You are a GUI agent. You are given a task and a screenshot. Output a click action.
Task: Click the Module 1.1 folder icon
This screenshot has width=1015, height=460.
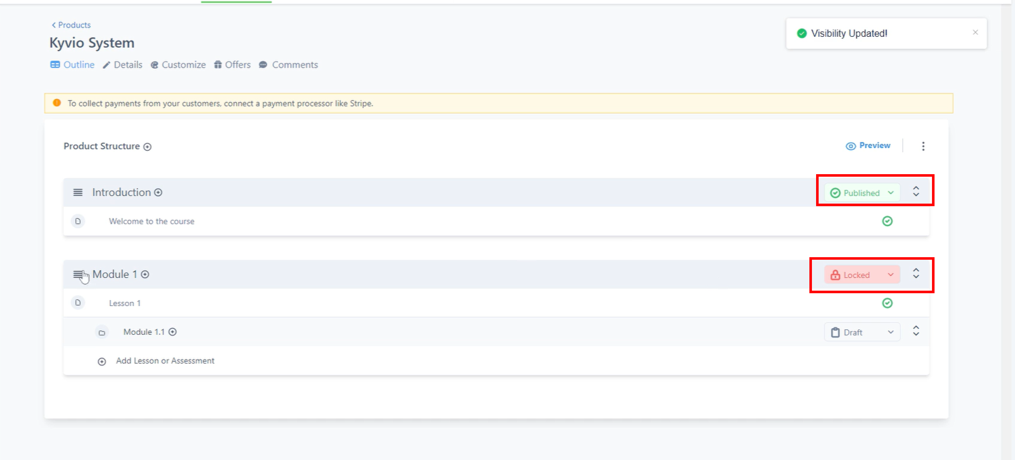pyautogui.click(x=102, y=333)
